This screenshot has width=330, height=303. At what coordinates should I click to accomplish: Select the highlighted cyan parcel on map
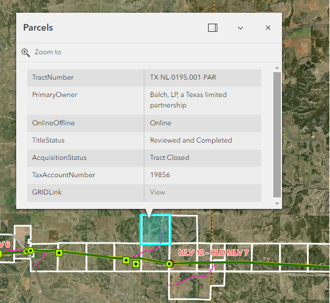point(155,230)
